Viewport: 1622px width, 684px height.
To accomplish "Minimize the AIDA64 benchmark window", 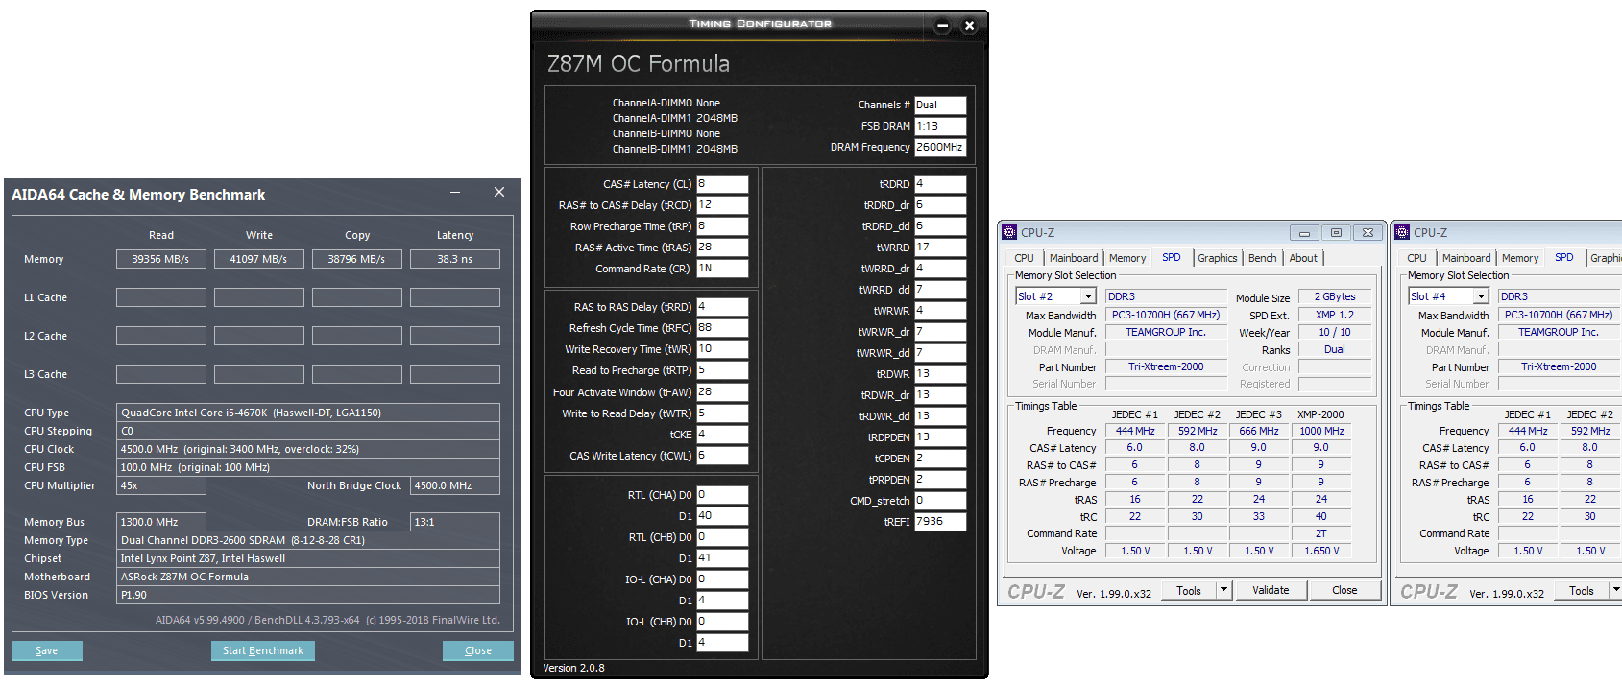I will [x=456, y=193].
